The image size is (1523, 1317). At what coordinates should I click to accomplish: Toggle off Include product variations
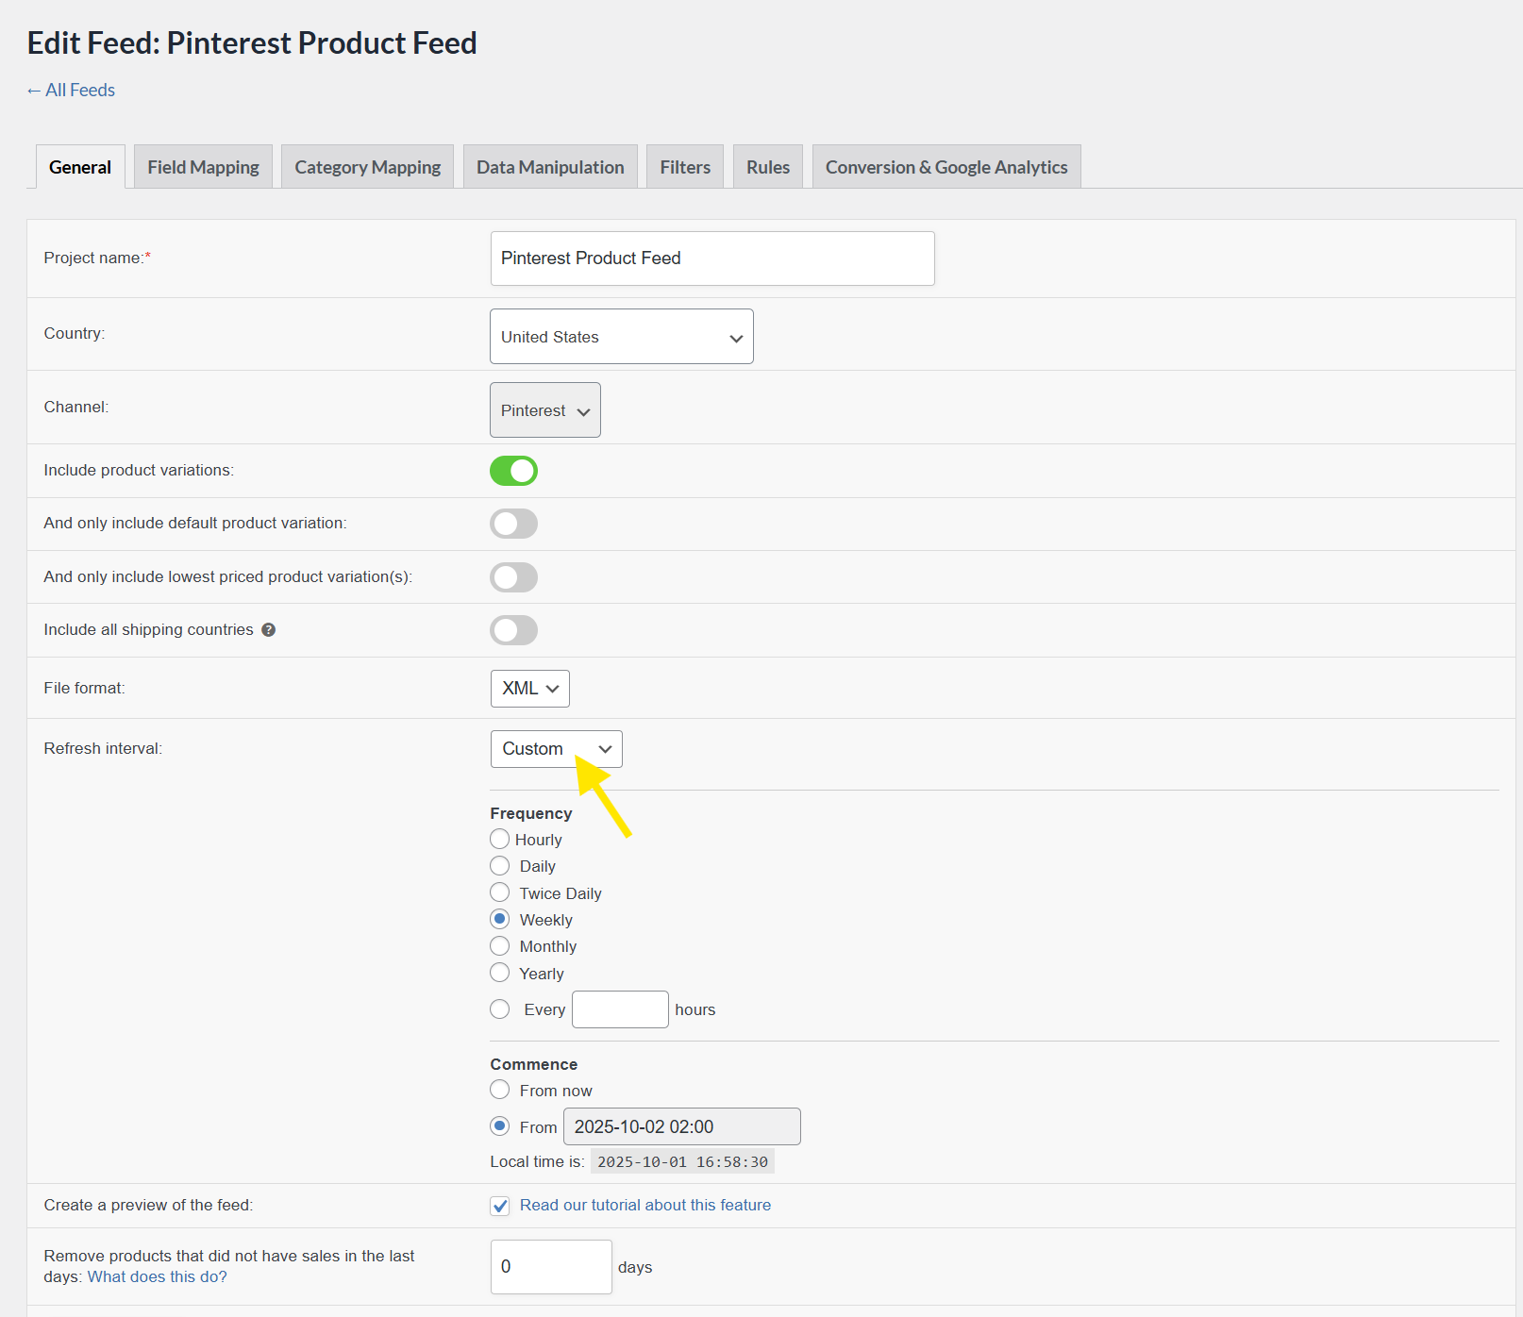click(513, 471)
